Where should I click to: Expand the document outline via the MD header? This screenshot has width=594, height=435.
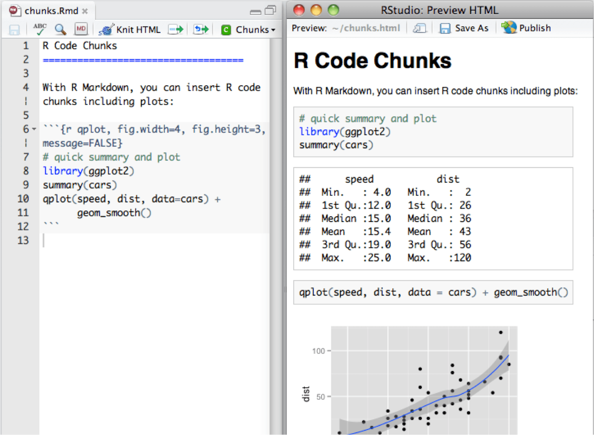pyautogui.click(x=81, y=29)
